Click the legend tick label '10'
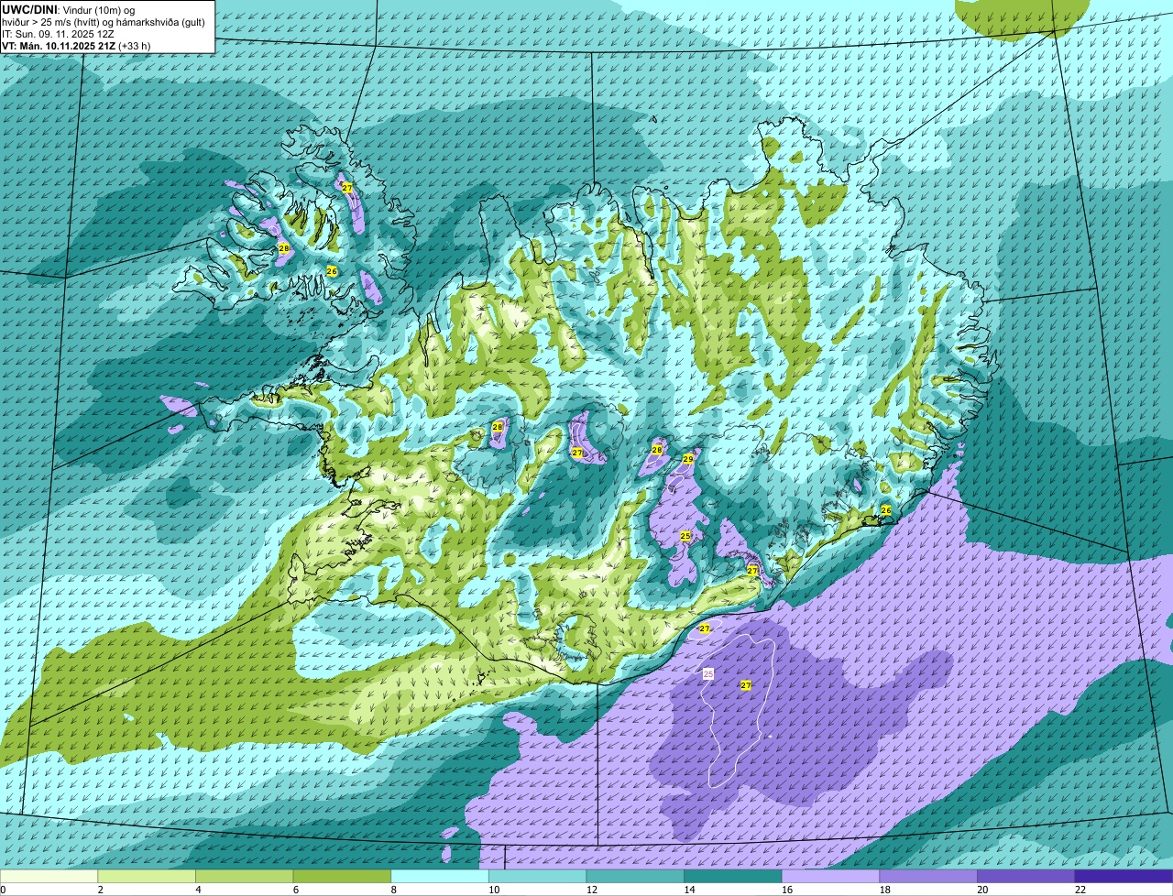Viewport: 1173px width, 896px height. tap(494, 890)
